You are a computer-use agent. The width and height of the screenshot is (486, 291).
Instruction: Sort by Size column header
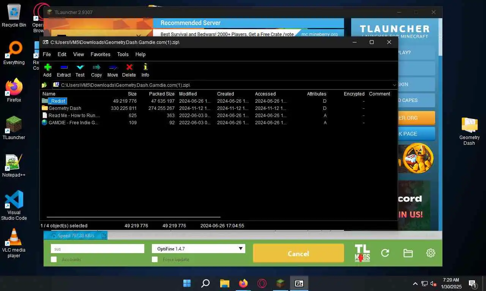(x=132, y=94)
